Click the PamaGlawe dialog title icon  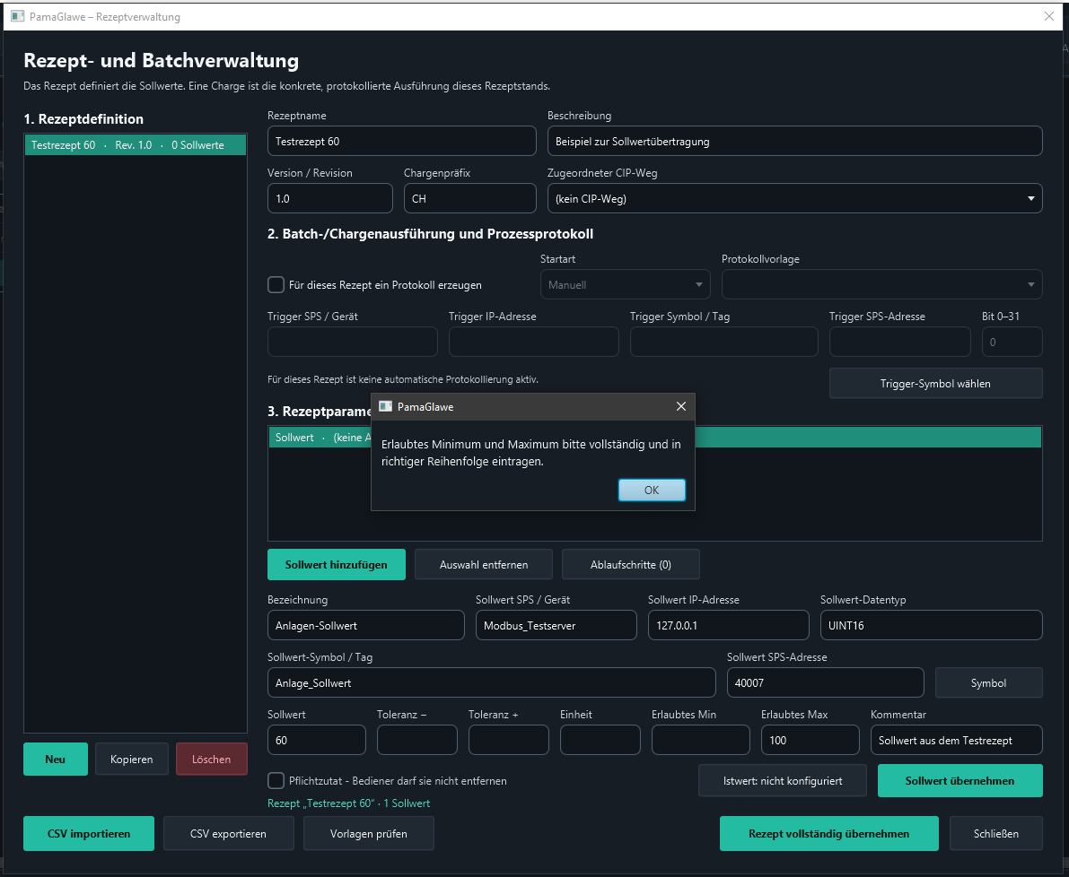(385, 406)
